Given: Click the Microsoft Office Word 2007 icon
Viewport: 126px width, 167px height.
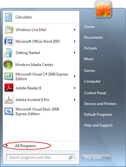Looking at the screenshot, I should click(9, 41).
